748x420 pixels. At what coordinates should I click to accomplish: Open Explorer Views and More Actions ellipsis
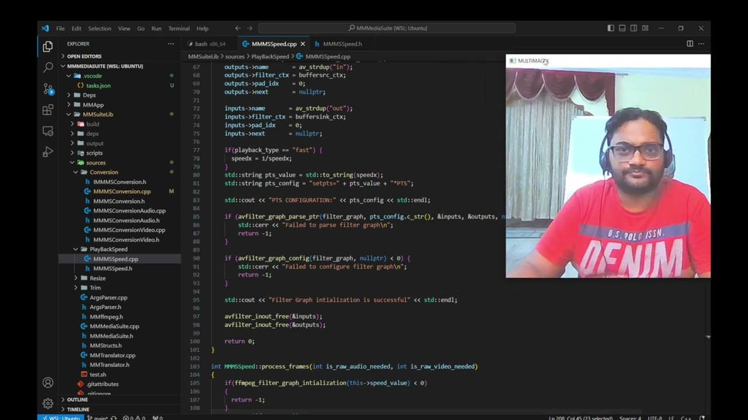click(171, 44)
